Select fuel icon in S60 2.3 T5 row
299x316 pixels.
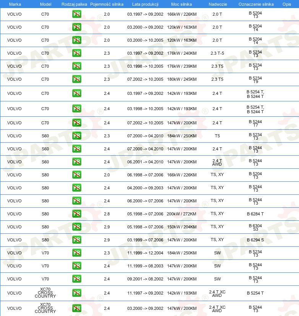pos(76,136)
